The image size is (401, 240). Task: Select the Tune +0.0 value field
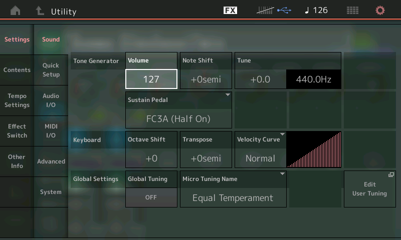click(260, 79)
